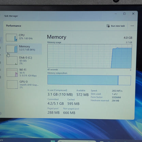
Task: Minimize the Task Manager window
Action: point(116,14)
